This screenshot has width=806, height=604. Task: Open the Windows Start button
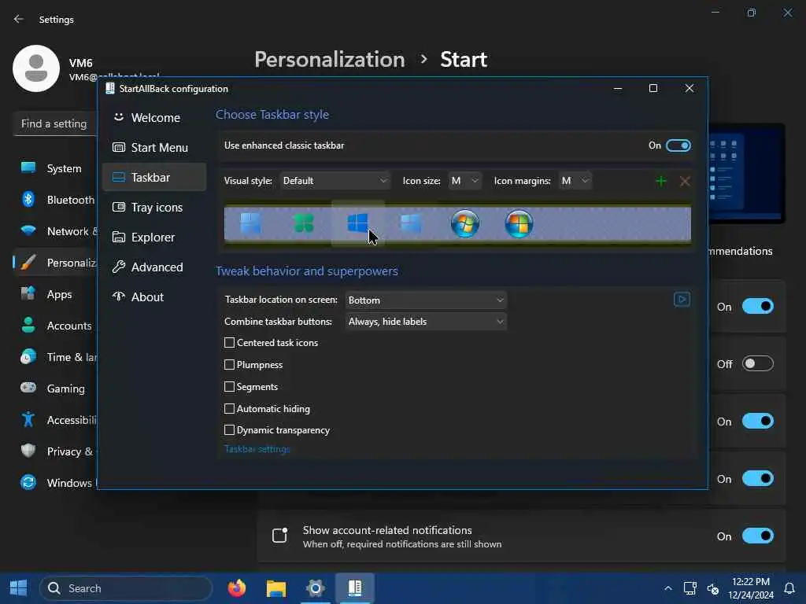[19, 588]
